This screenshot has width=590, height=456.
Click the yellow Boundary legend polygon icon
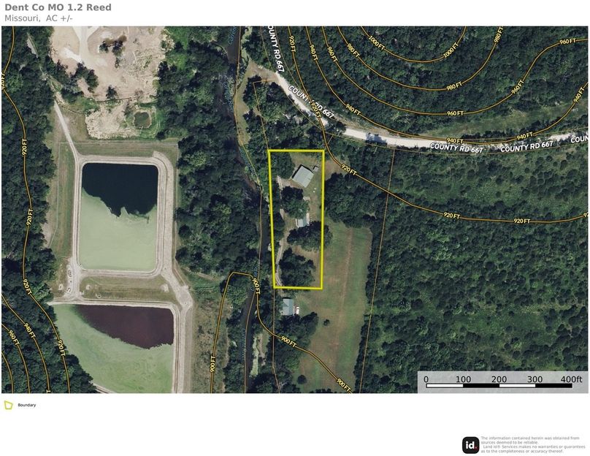tap(8, 405)
